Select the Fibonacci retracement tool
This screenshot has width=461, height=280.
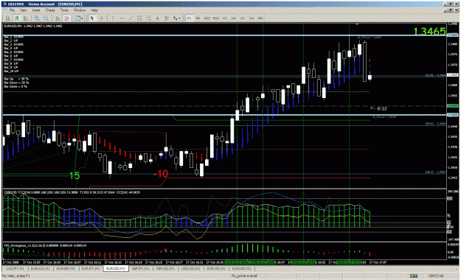148,18
